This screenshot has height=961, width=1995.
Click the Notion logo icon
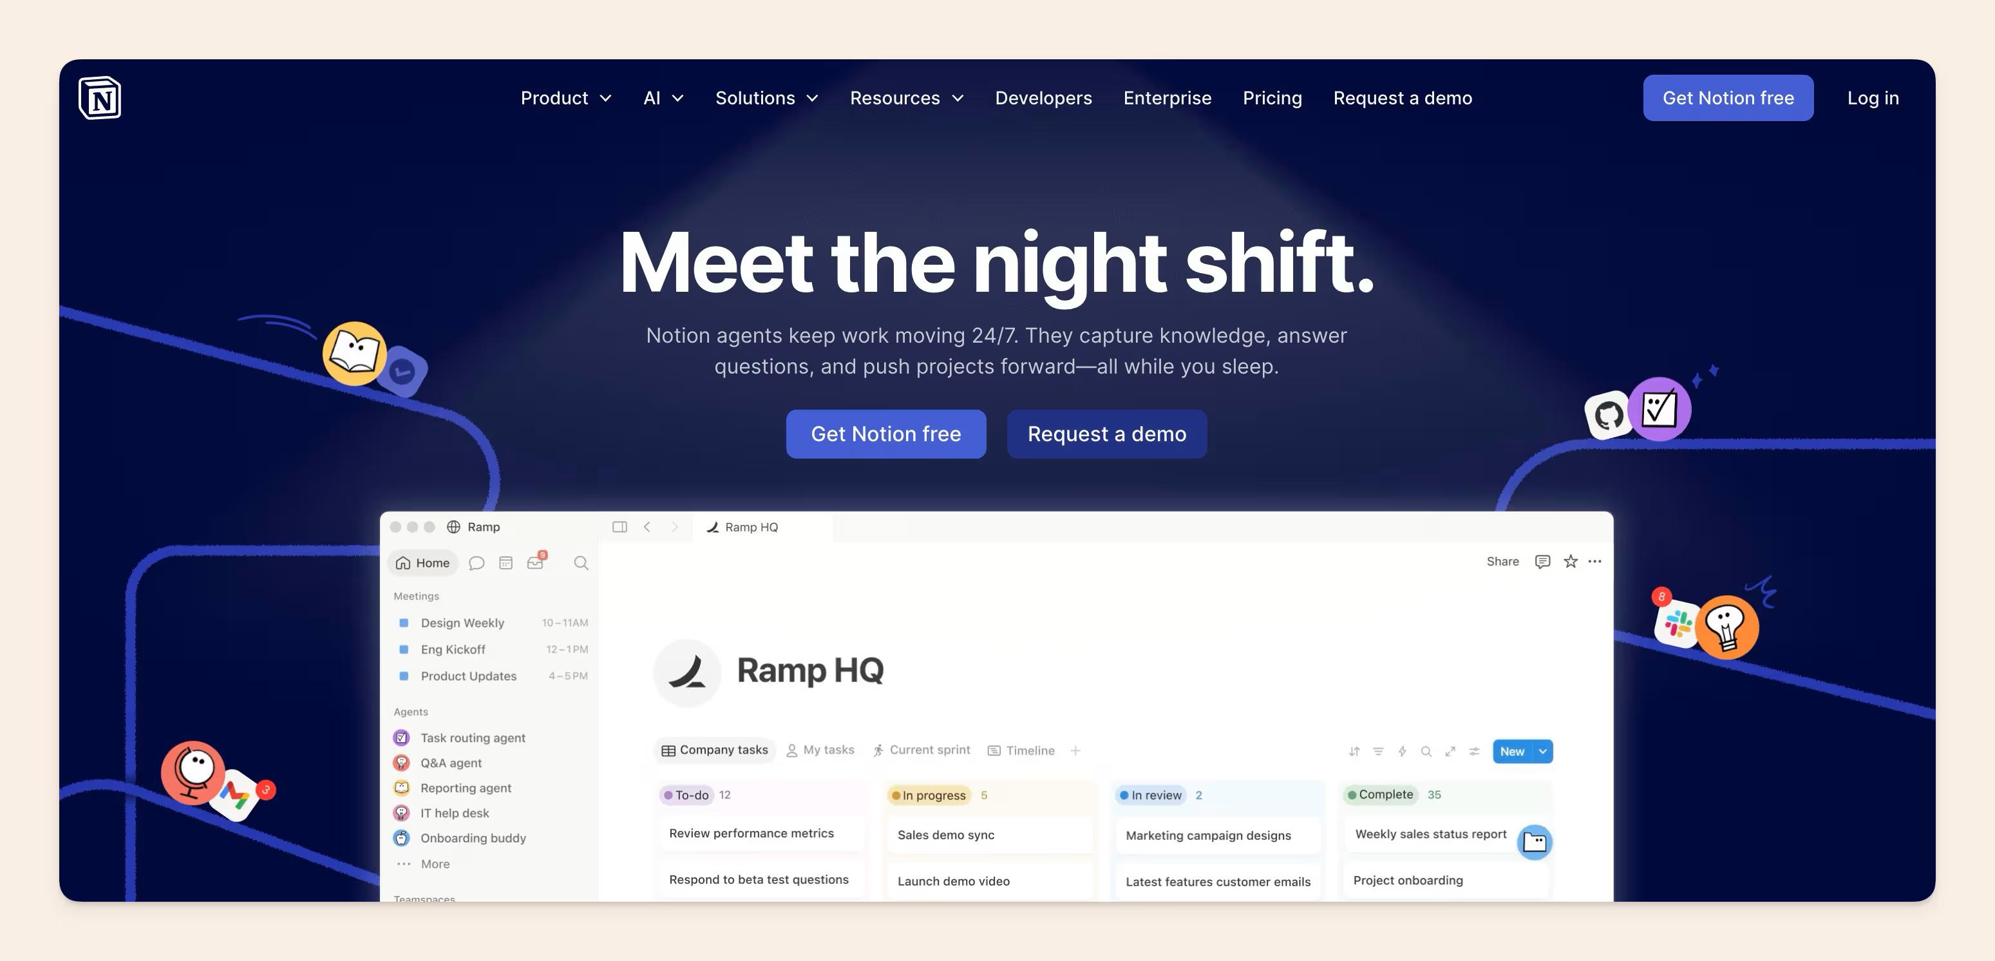100,97
